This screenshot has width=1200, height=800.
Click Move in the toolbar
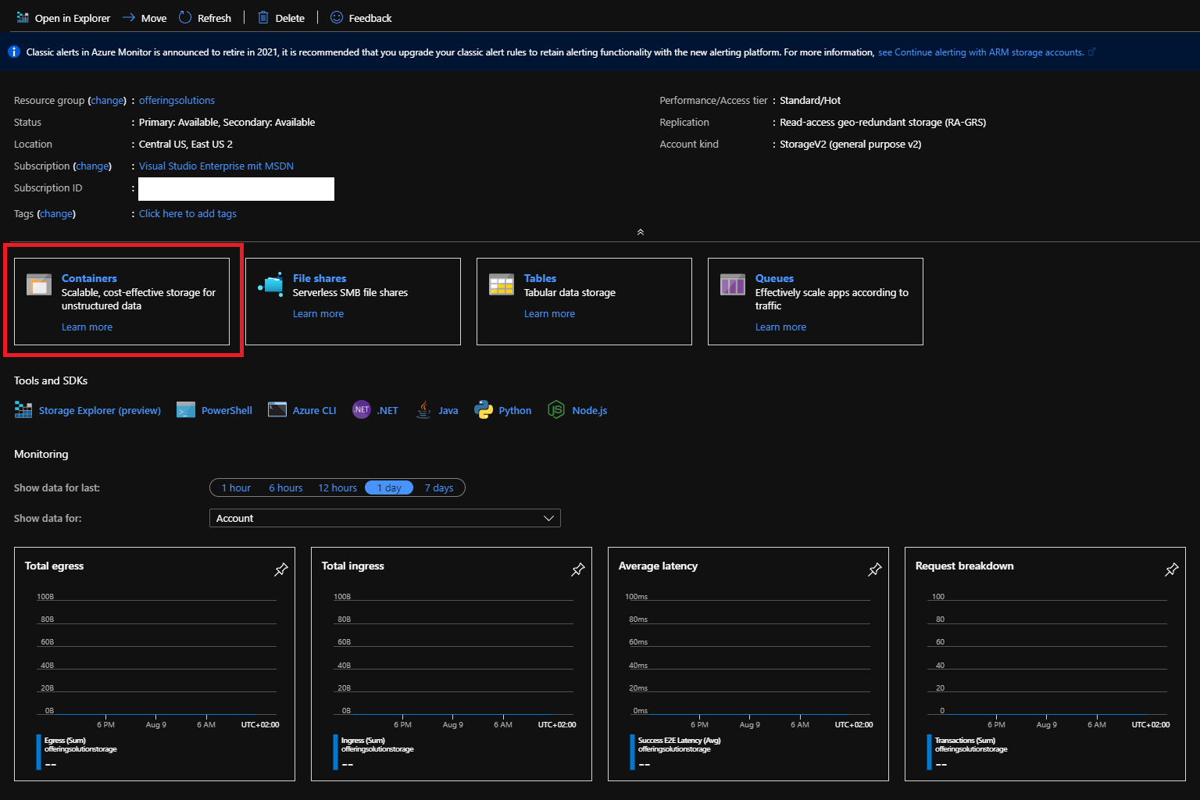point(145,17)
